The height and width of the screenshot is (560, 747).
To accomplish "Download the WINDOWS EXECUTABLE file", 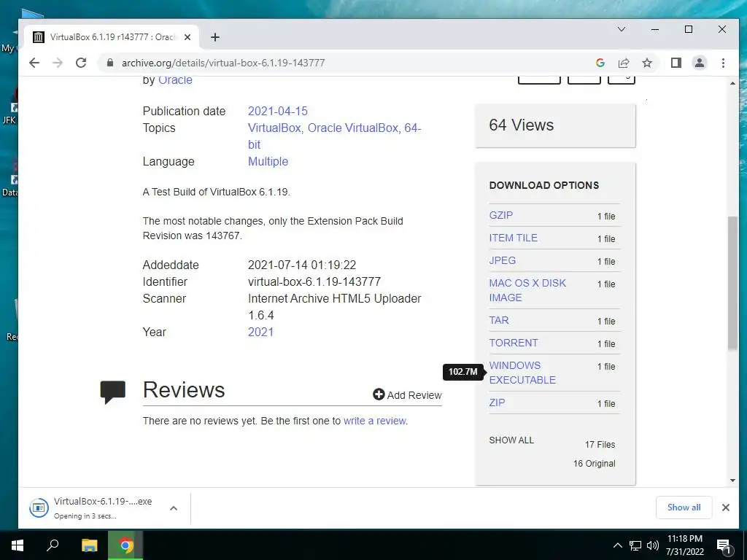I will (522, 373).
